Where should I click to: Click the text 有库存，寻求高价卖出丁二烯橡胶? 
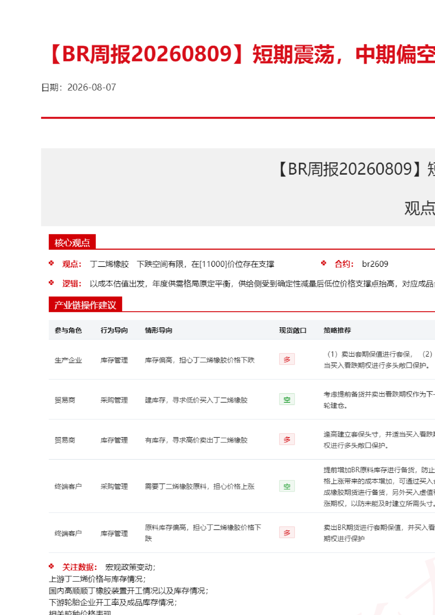[196, 440]
